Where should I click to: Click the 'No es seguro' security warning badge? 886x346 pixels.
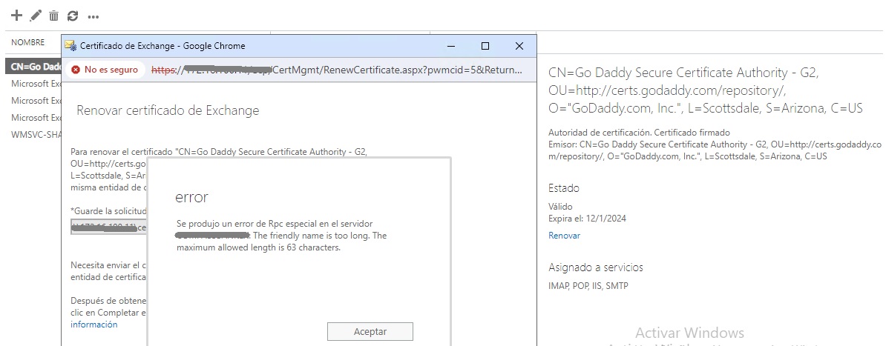click(105, 70)
